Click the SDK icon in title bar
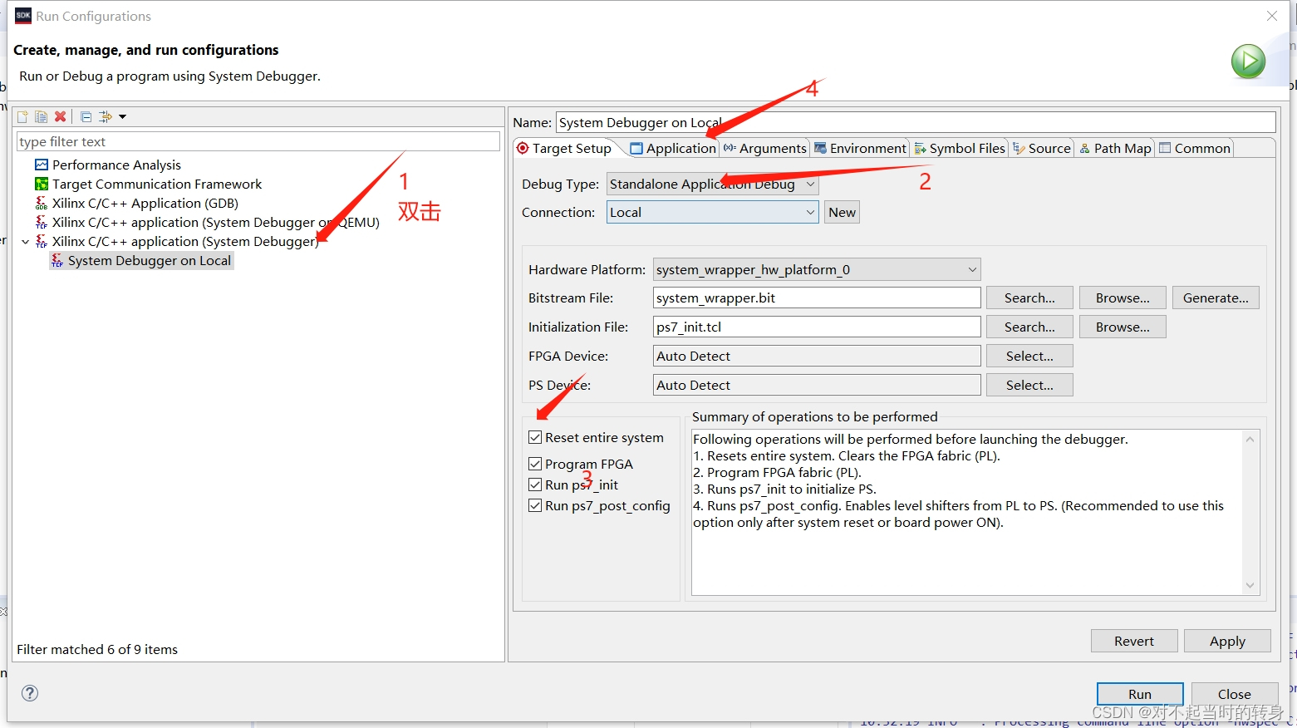The width and height of the screenshot is (1297, 728). (x=23, y=16)
